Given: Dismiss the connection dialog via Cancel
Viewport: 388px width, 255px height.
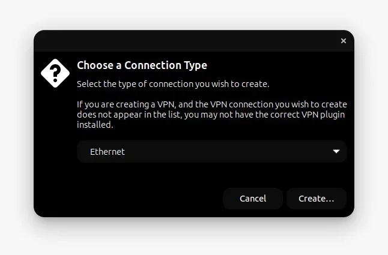Looking at the screenshot, I should pos(253,199).
